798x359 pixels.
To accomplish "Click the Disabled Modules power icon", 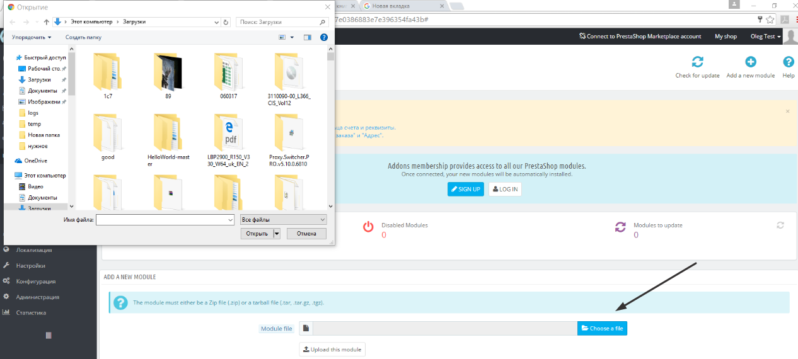I will (368, 227).
